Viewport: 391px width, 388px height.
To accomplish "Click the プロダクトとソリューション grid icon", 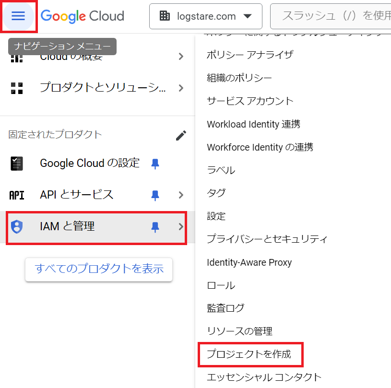I will pos(17,88).
